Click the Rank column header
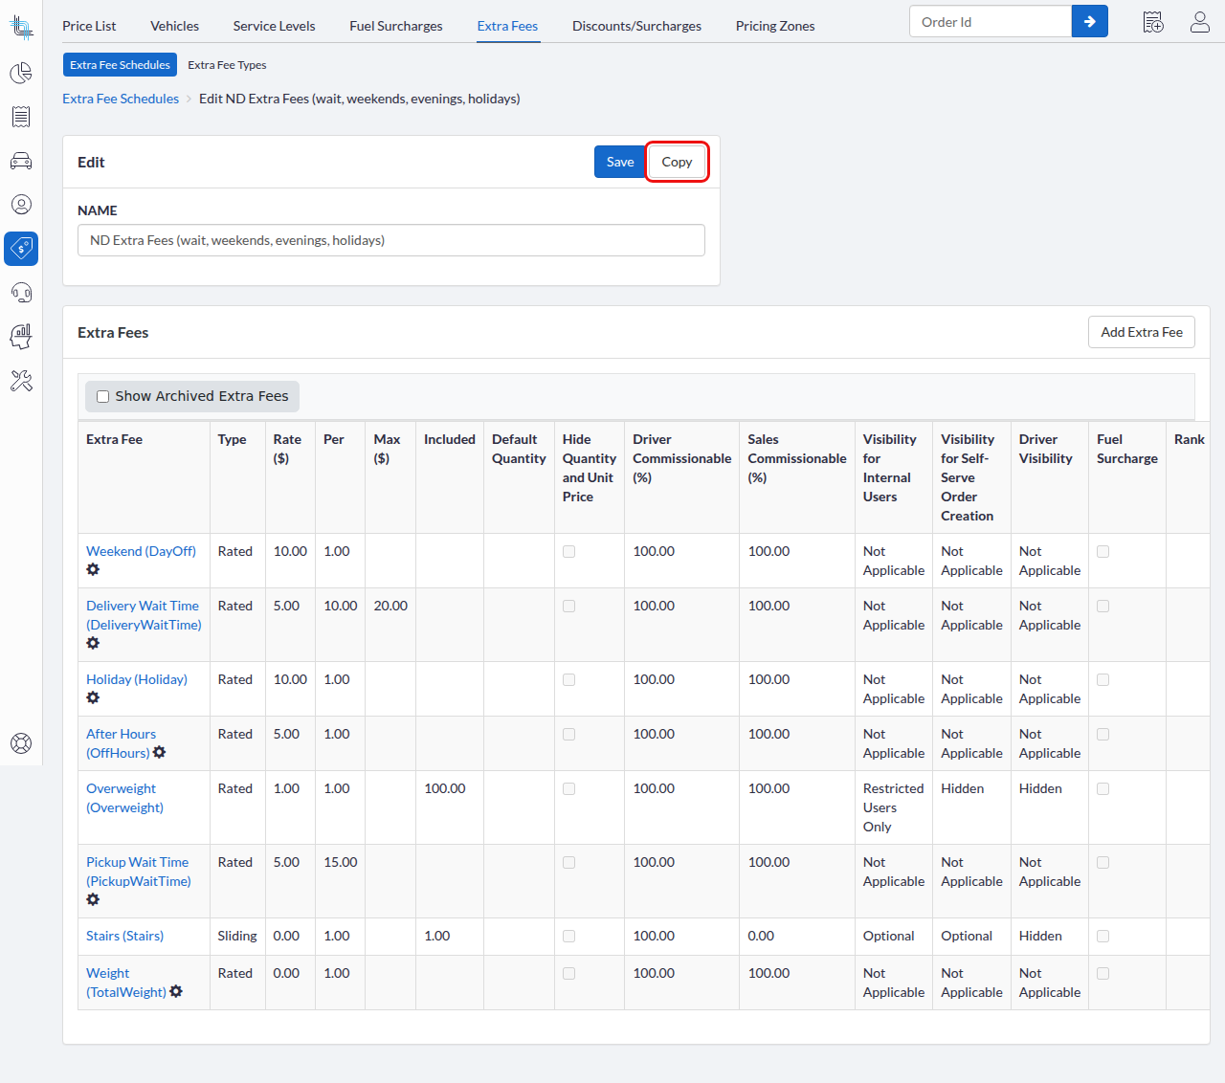 [x=1190, y=439]
